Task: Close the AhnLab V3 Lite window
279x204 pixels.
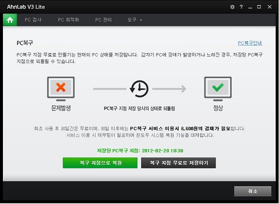Action: [270, 7]
